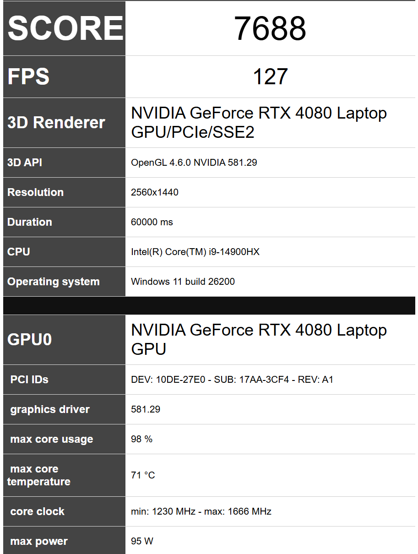Click the 3D Renderer GPU name text

259,122
